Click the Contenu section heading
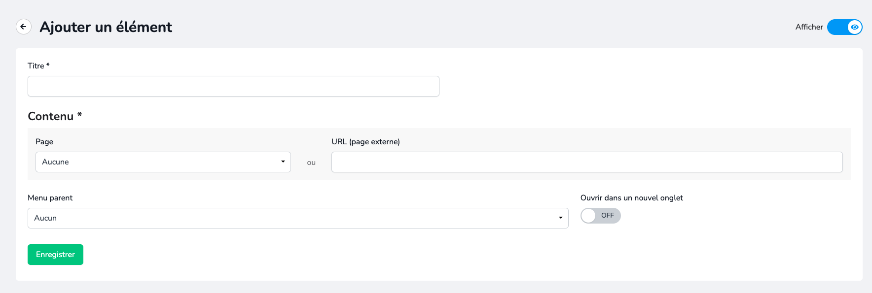872x293 pixels. 51,116
